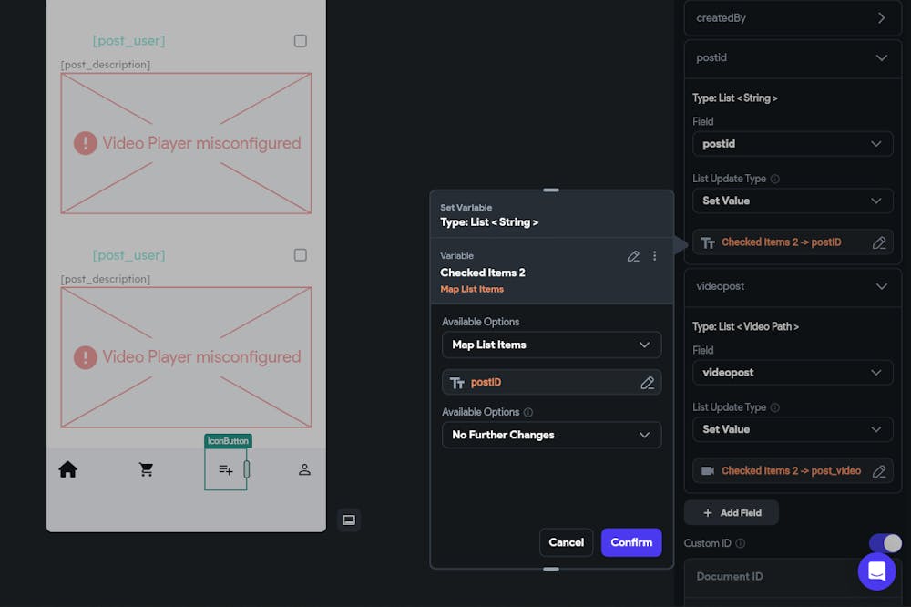911x607 pixels.
Task: Check the first post_user checkbox
Action: pos(301,41)
